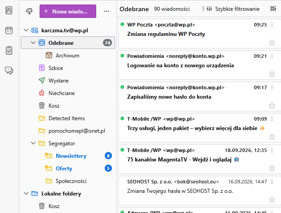281x213 pixels.
Task: Select the Odebrane inbox folder
Action: (68, 43)
